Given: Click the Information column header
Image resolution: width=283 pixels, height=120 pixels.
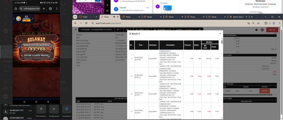Looking at the screenshot, I should click(x=171, y=45).
